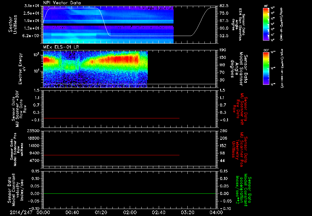
Task: Click the "9400" scanner position axis value
Action: coord(34,153)
